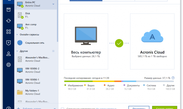Click the Acronis cloud icon in destination

pyautogui.click(x=152, y=36)
